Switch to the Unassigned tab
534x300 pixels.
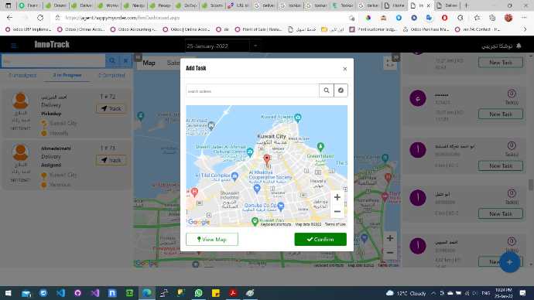click(x=22, y=75)
